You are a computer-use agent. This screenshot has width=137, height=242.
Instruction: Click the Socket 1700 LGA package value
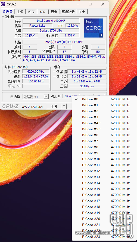point(51,30)
